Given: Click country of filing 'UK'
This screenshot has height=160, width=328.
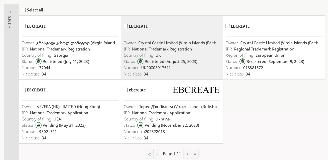Looking at the screenshot, I should pos(158,55).
